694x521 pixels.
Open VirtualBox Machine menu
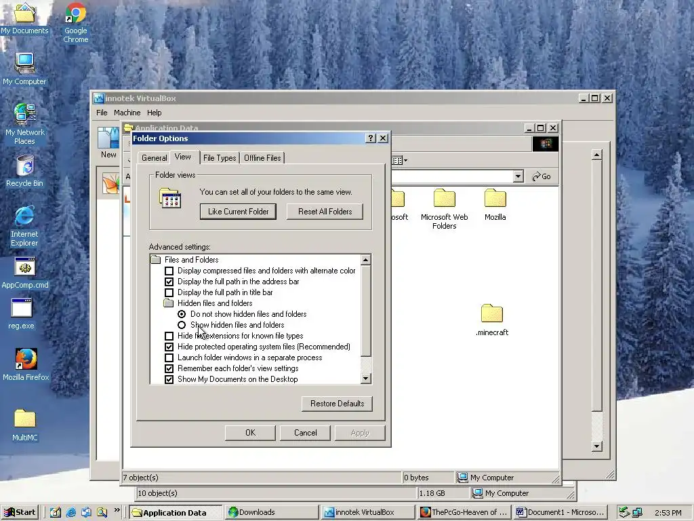point(127,113)
